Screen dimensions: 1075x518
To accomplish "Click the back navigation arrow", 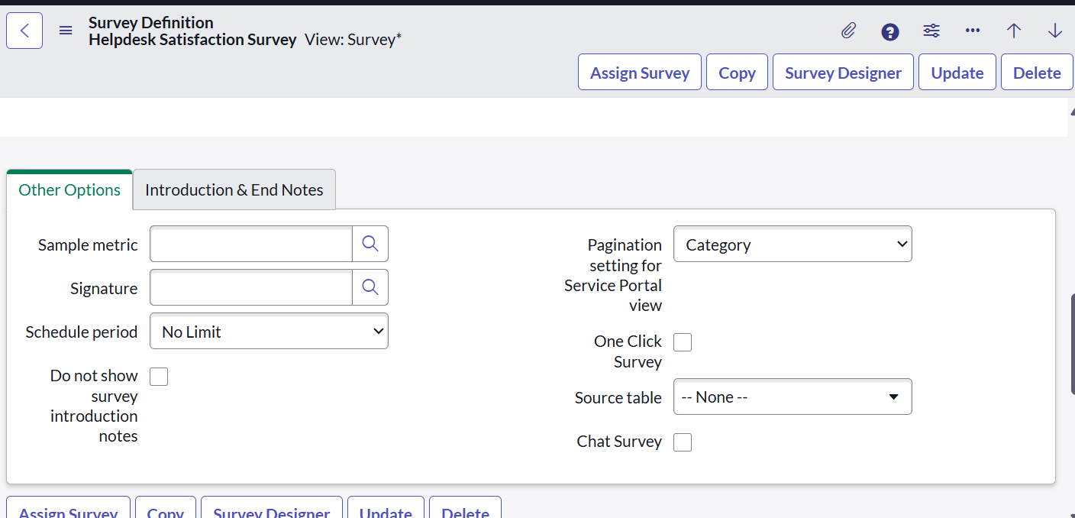I will point(24,30).
